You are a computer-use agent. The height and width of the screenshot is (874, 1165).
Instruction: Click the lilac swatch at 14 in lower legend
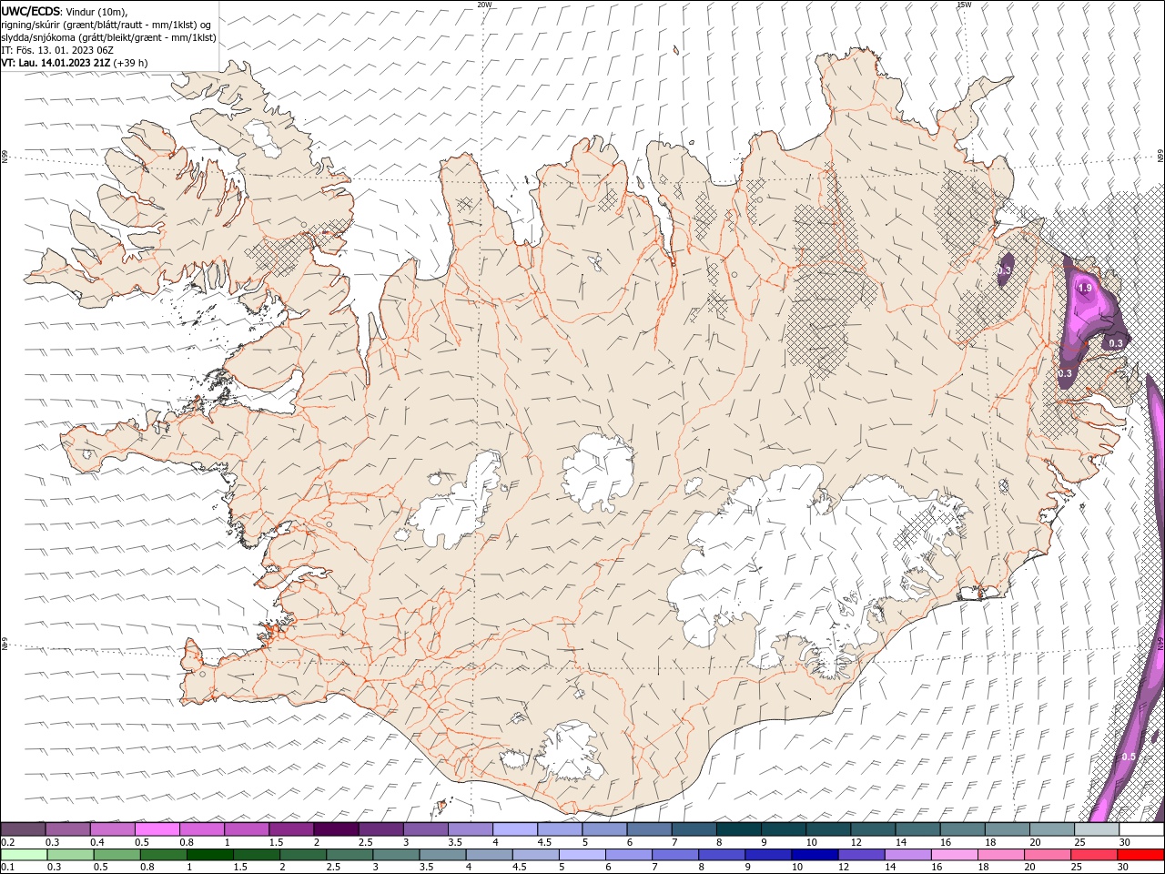[907, 855]
